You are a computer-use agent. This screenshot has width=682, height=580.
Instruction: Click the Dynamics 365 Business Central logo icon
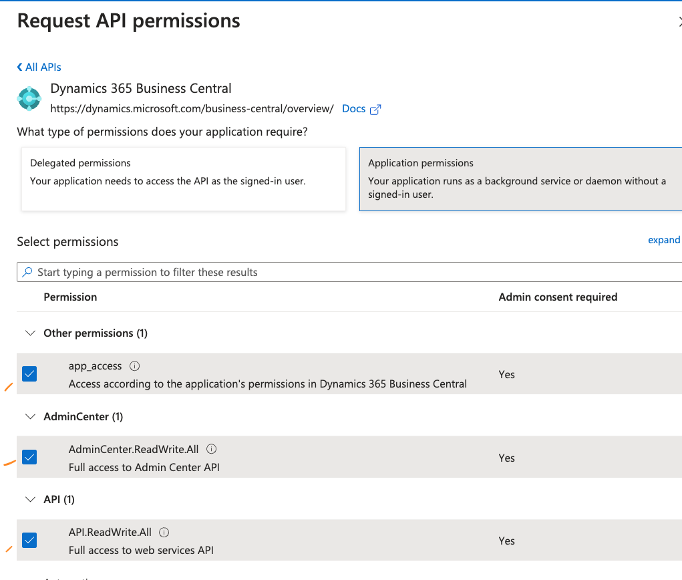point(29,99)
